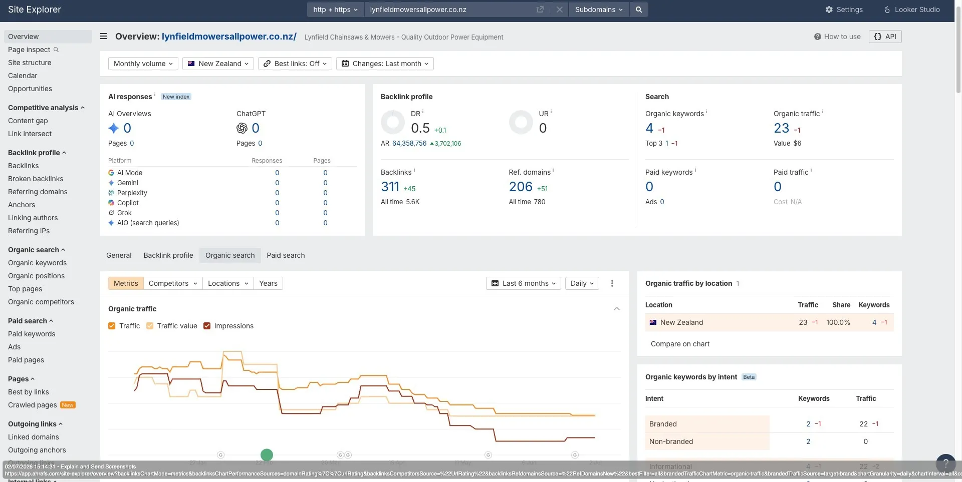Click the New Zealand flag in location table
The width and height of the screenshot is (962, 482).
coord(653,322)
